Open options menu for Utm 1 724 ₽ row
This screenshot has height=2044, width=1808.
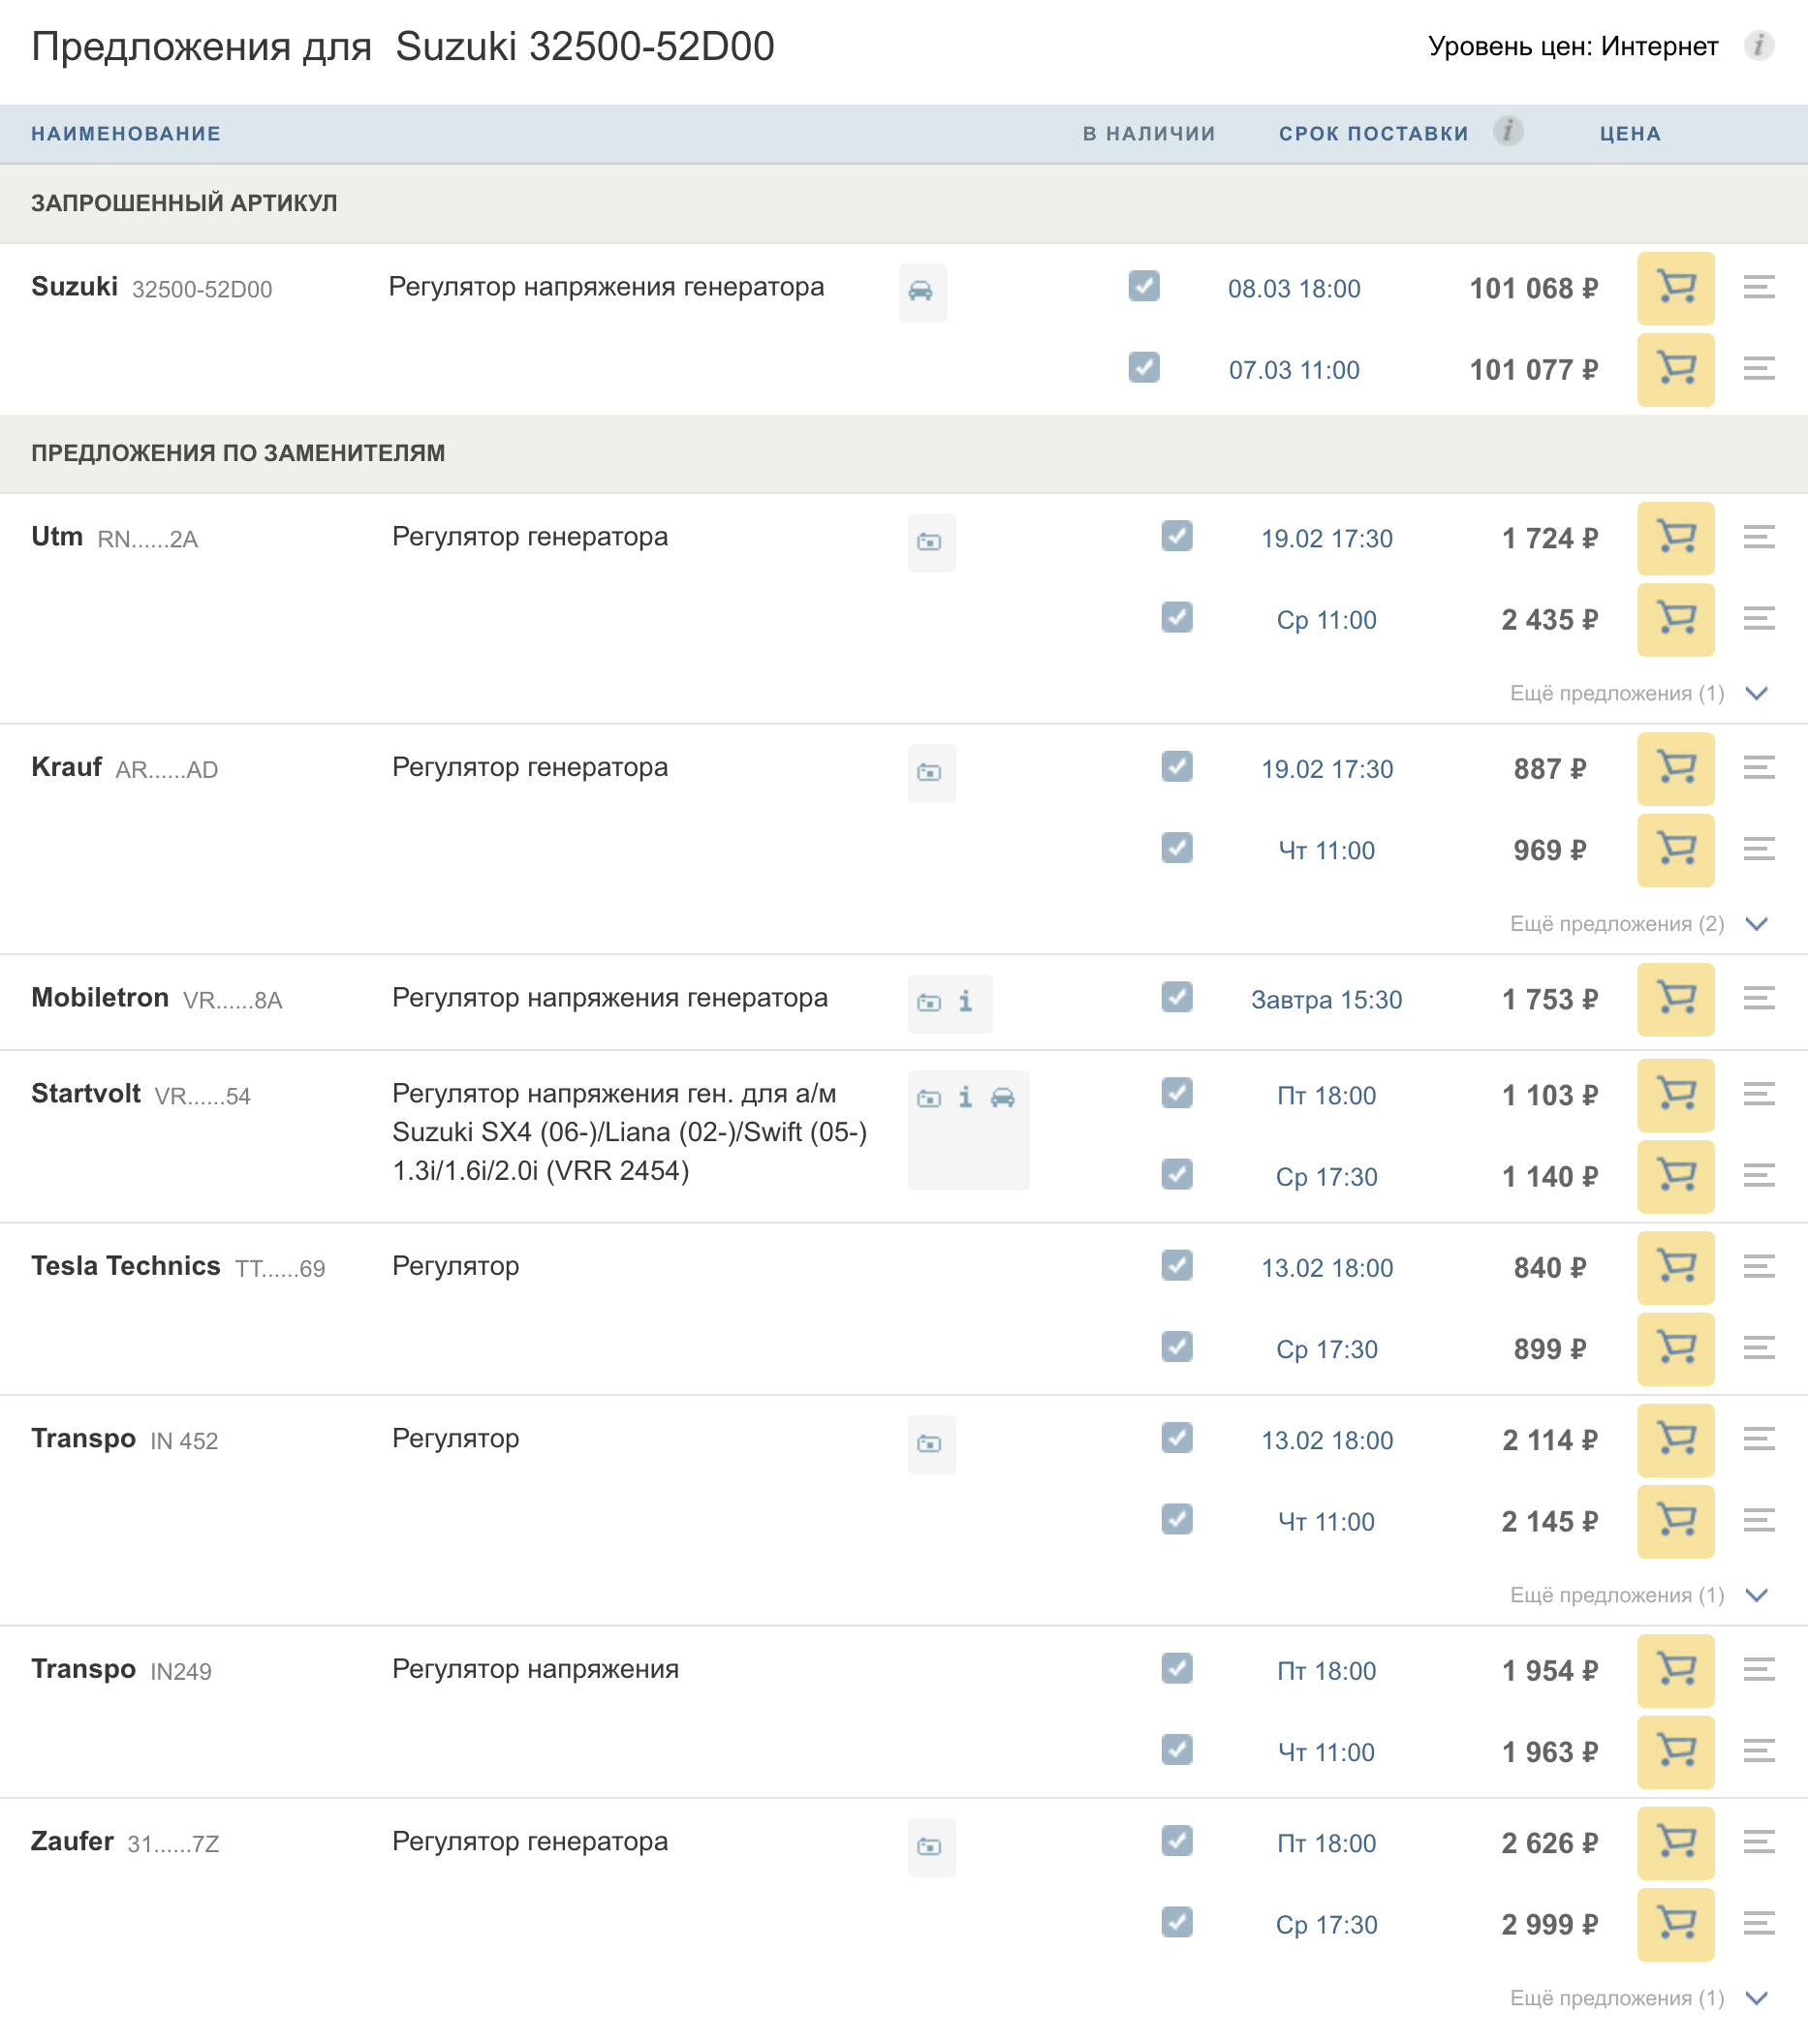1758,537
